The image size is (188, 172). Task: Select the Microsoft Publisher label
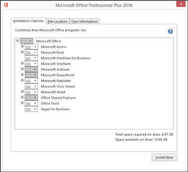pyautogui.click(x=56, y=81)
